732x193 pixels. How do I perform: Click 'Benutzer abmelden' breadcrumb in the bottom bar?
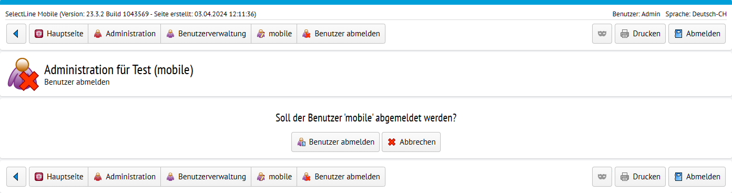click(341, 177)
